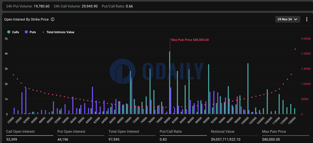The width and height of the screenshot is (313, 143).
Task: Click the 24h Put Volume value 19,780.60
Action: click(x=42, y=6)
